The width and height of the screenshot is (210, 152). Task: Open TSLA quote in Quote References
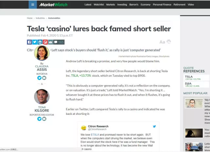[x=189, y=77]
